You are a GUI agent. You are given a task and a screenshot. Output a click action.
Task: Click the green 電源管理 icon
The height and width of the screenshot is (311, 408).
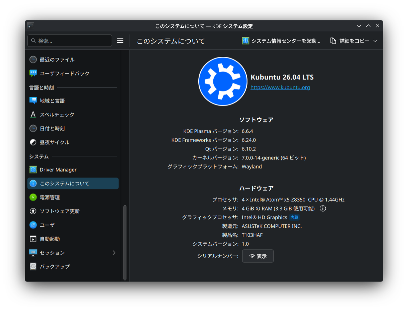click(33, 197)
